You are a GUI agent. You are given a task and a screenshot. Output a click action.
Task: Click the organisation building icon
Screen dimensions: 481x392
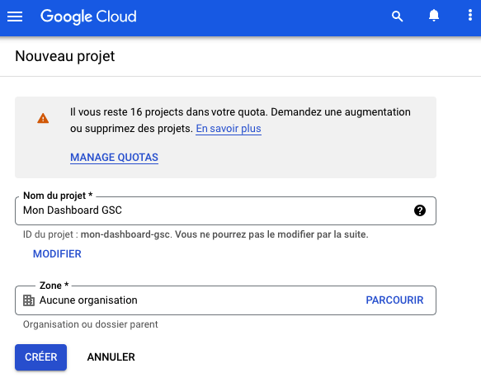point(29,300)
